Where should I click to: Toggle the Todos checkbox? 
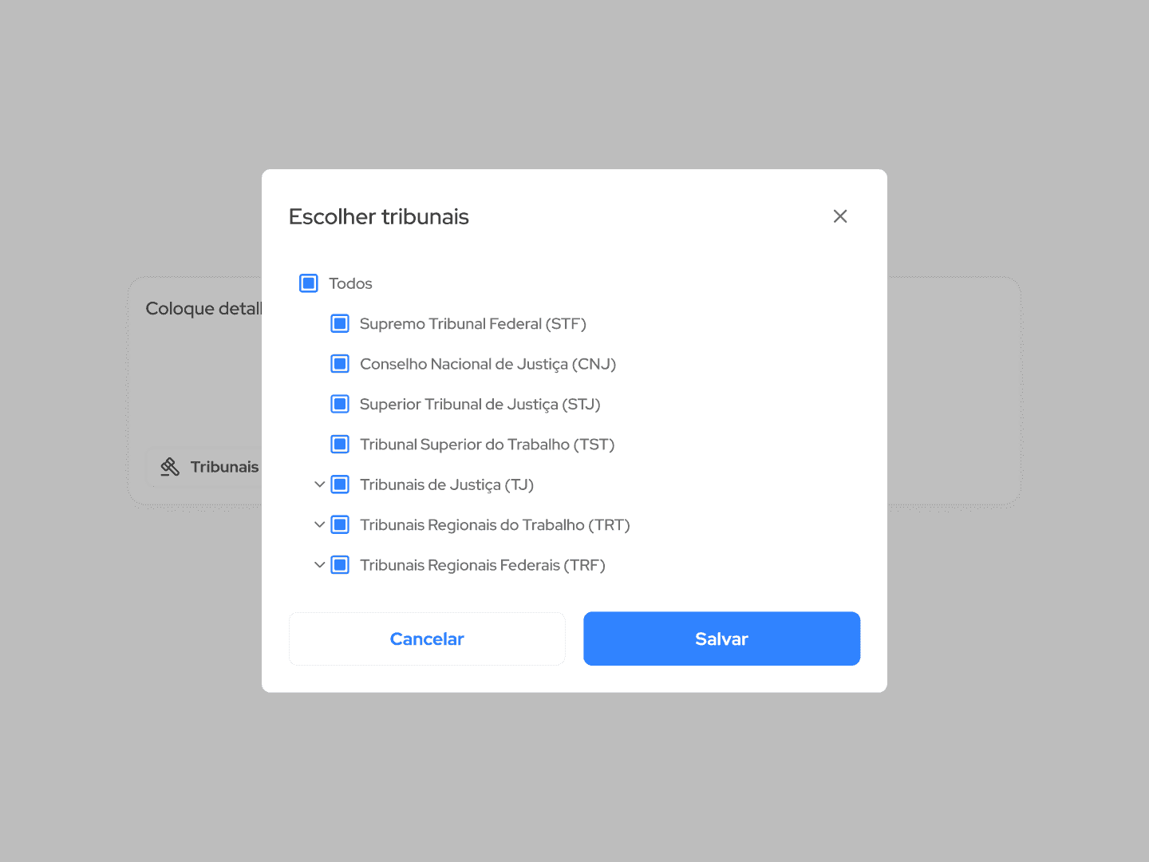[x=309, y=283]
